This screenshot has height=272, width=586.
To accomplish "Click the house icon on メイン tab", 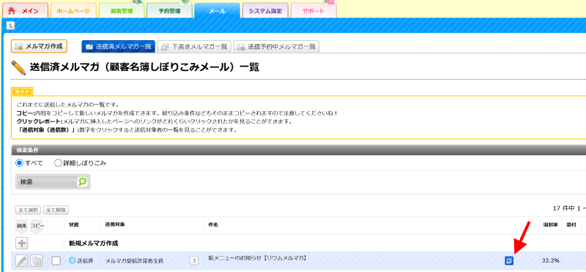I will click(12, 11).
